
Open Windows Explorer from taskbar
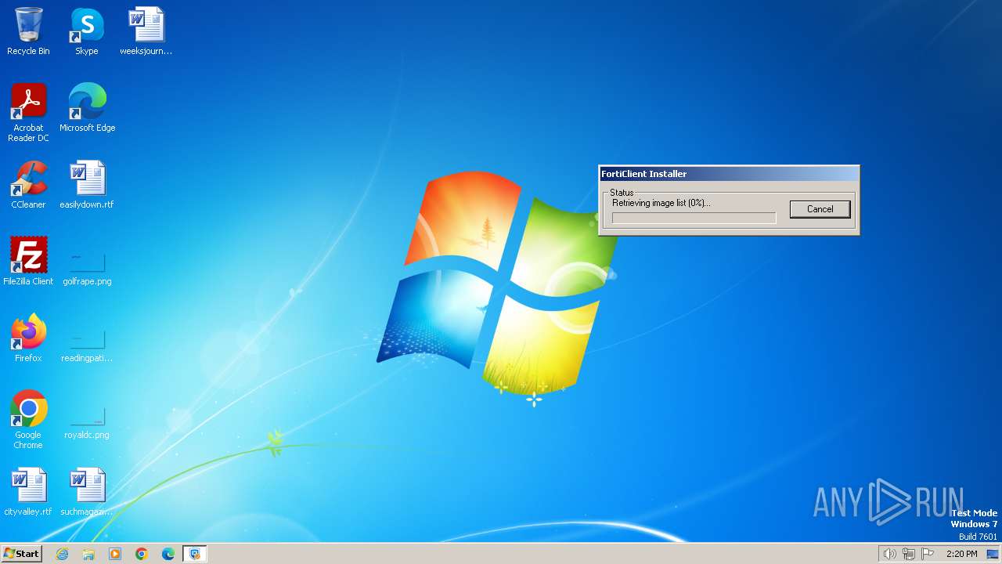(88, 554)
